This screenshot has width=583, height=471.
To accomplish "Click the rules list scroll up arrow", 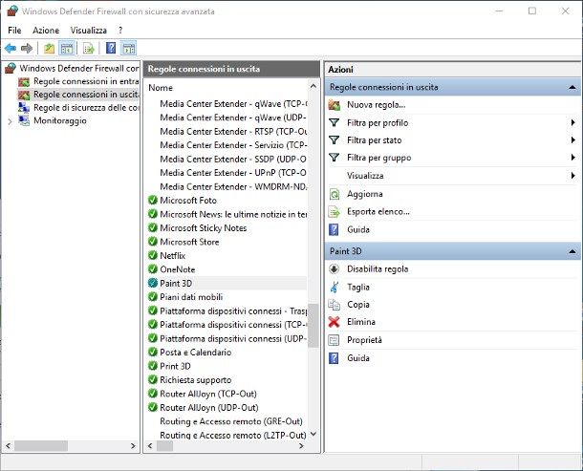I will pos(313,86).
